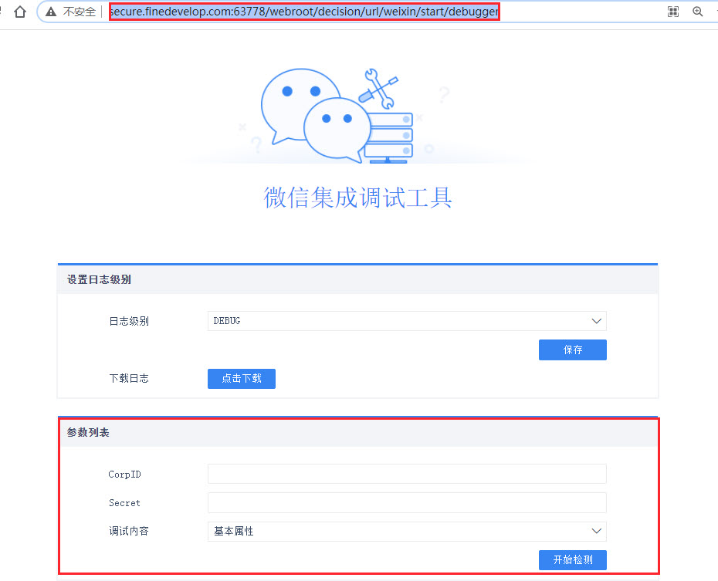The width and height of the screenshot is (718, 581).
Task: Click the 点击下载 button
Action: (x=242, y=379)
